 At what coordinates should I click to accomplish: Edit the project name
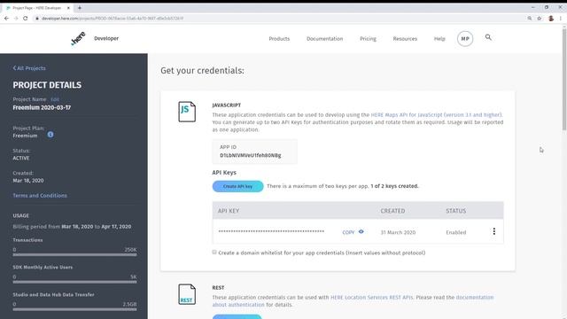tap(55, 99)
